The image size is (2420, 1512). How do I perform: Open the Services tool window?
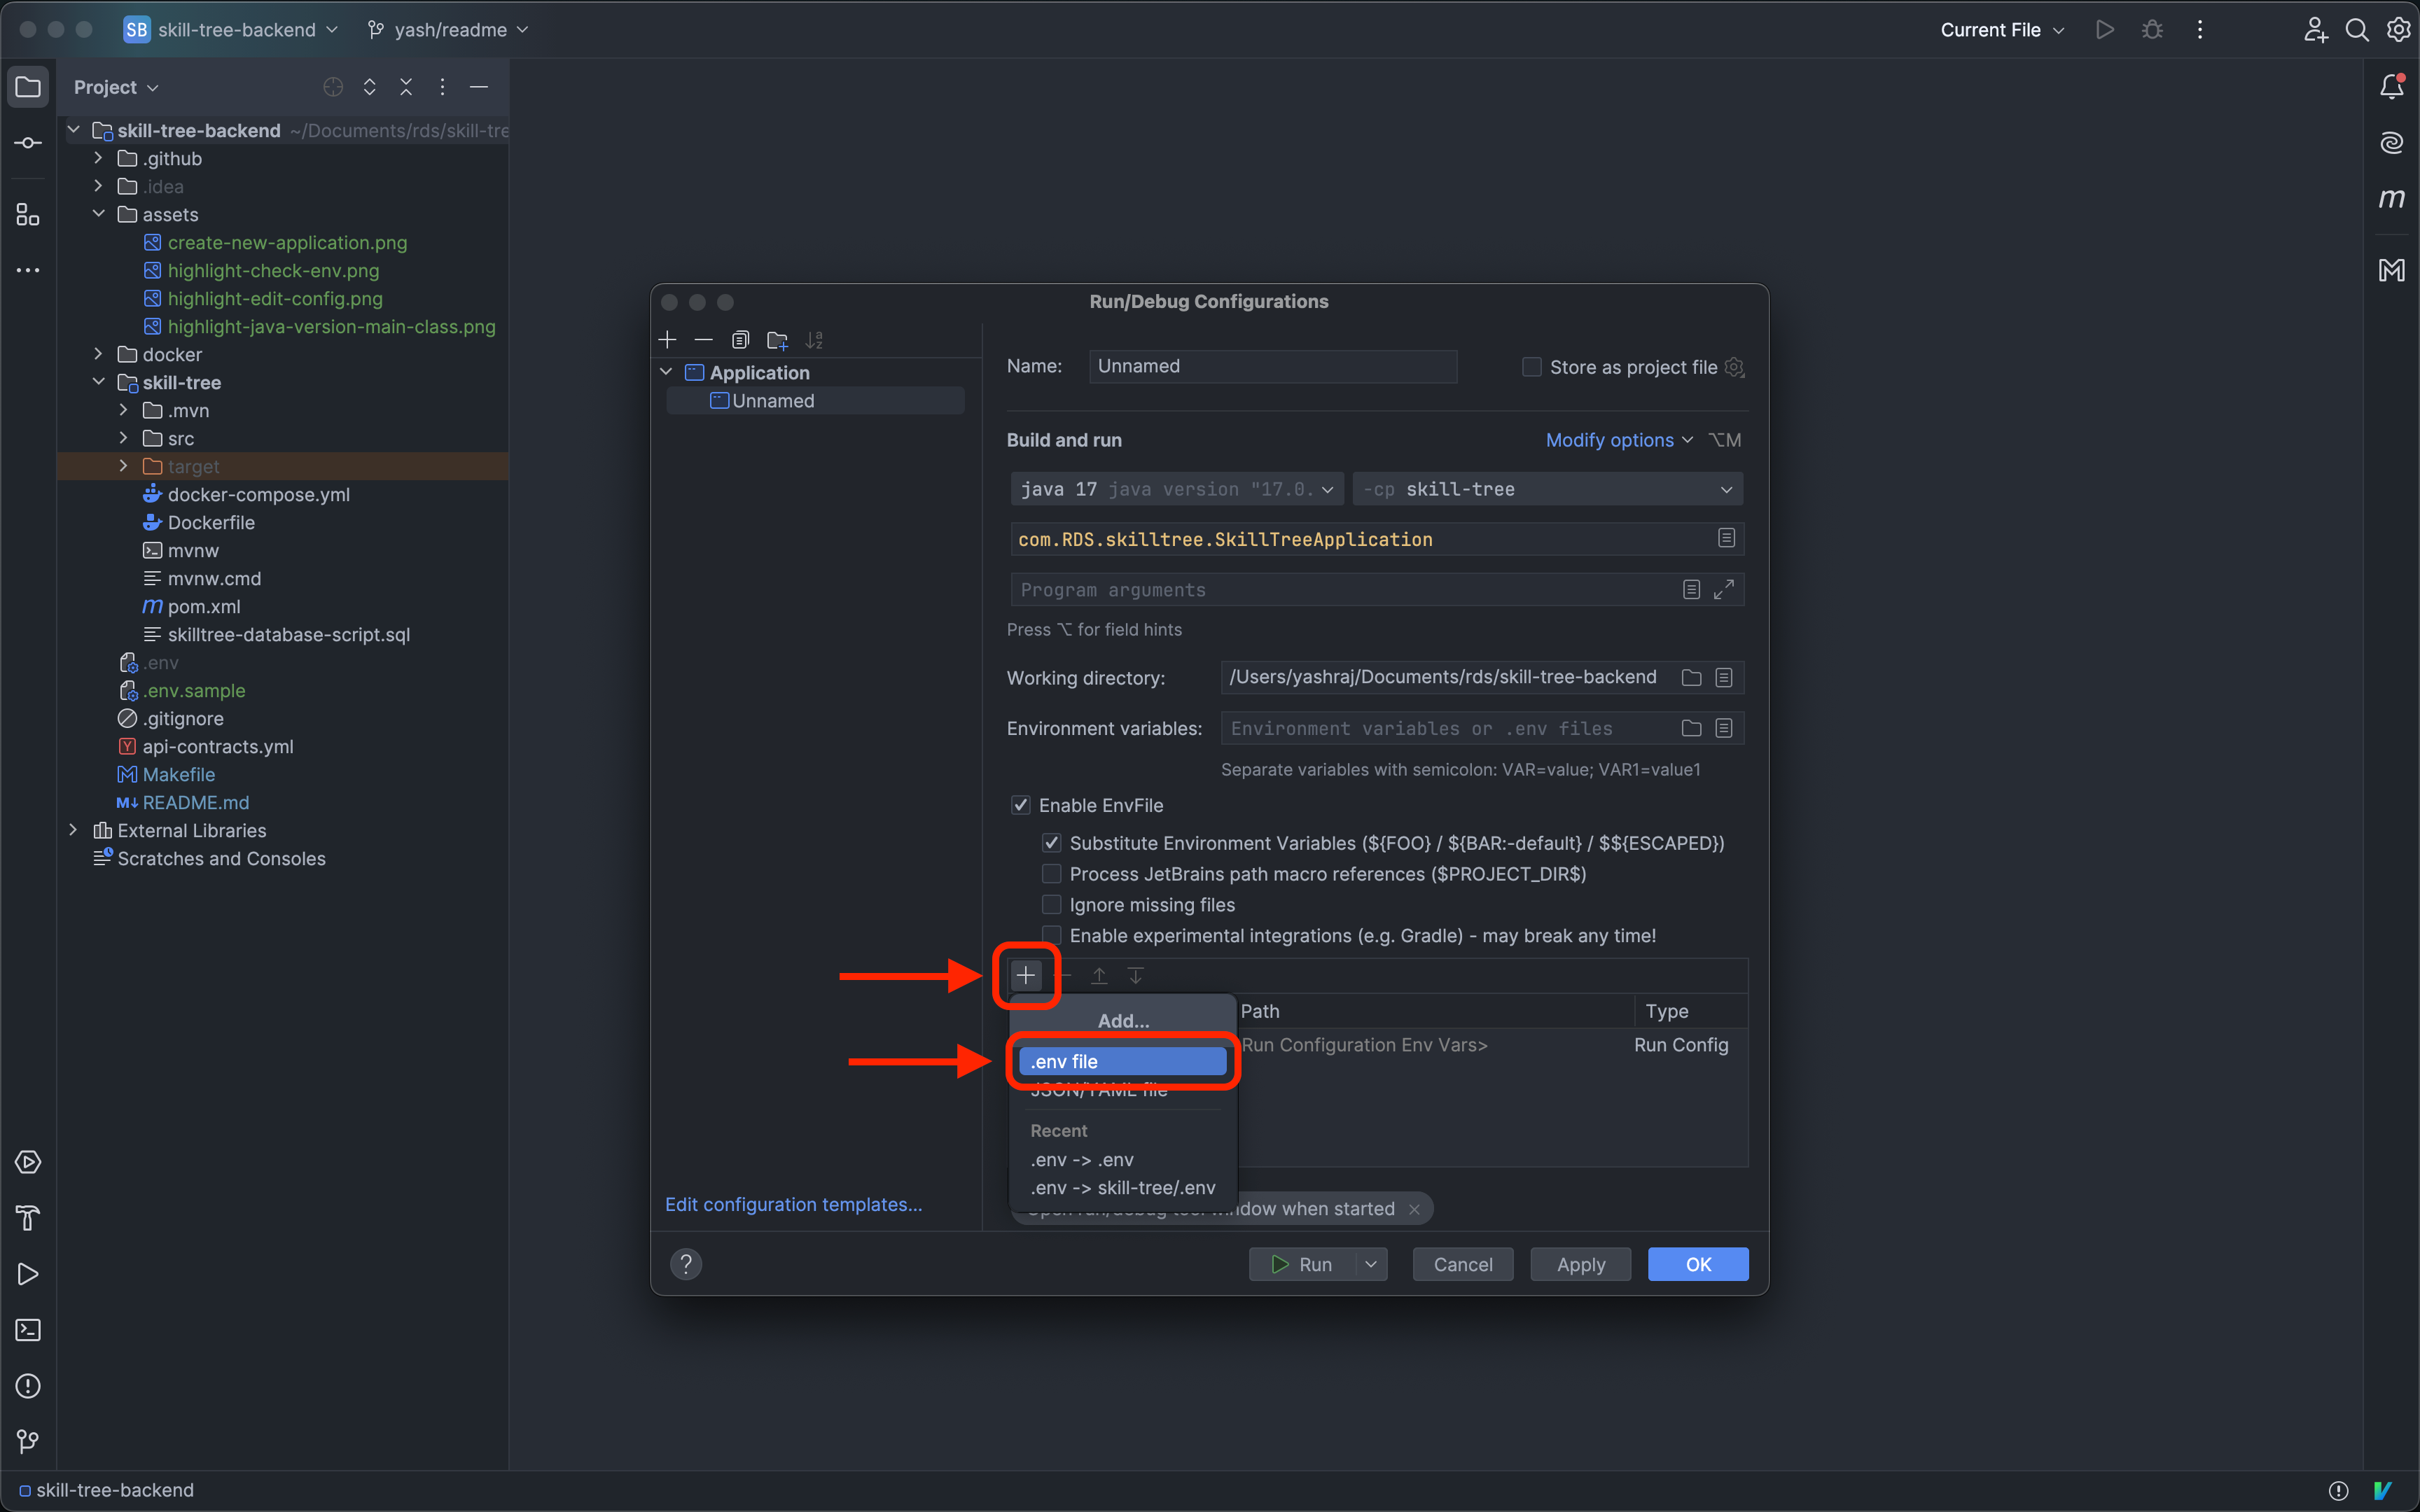(x=28, y=1162)
